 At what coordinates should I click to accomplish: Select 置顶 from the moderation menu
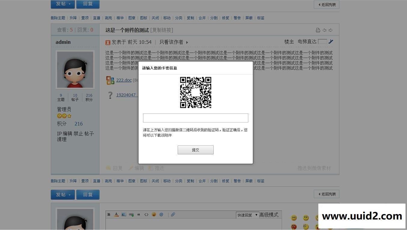85,18
